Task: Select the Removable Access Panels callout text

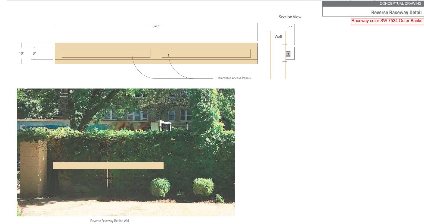Action: click(x=233, y=78)
